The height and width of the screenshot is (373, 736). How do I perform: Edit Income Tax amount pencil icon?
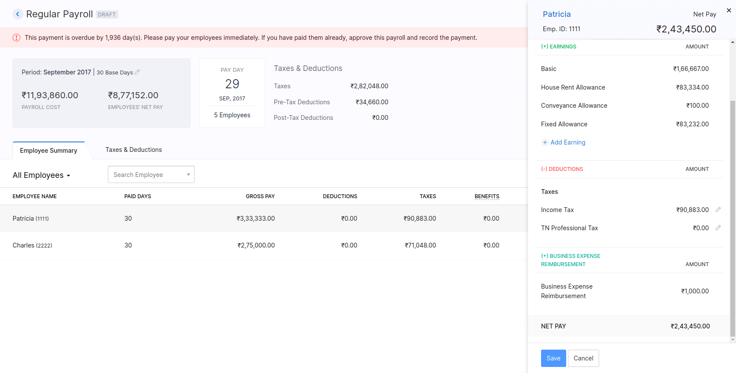click(718, 209)
